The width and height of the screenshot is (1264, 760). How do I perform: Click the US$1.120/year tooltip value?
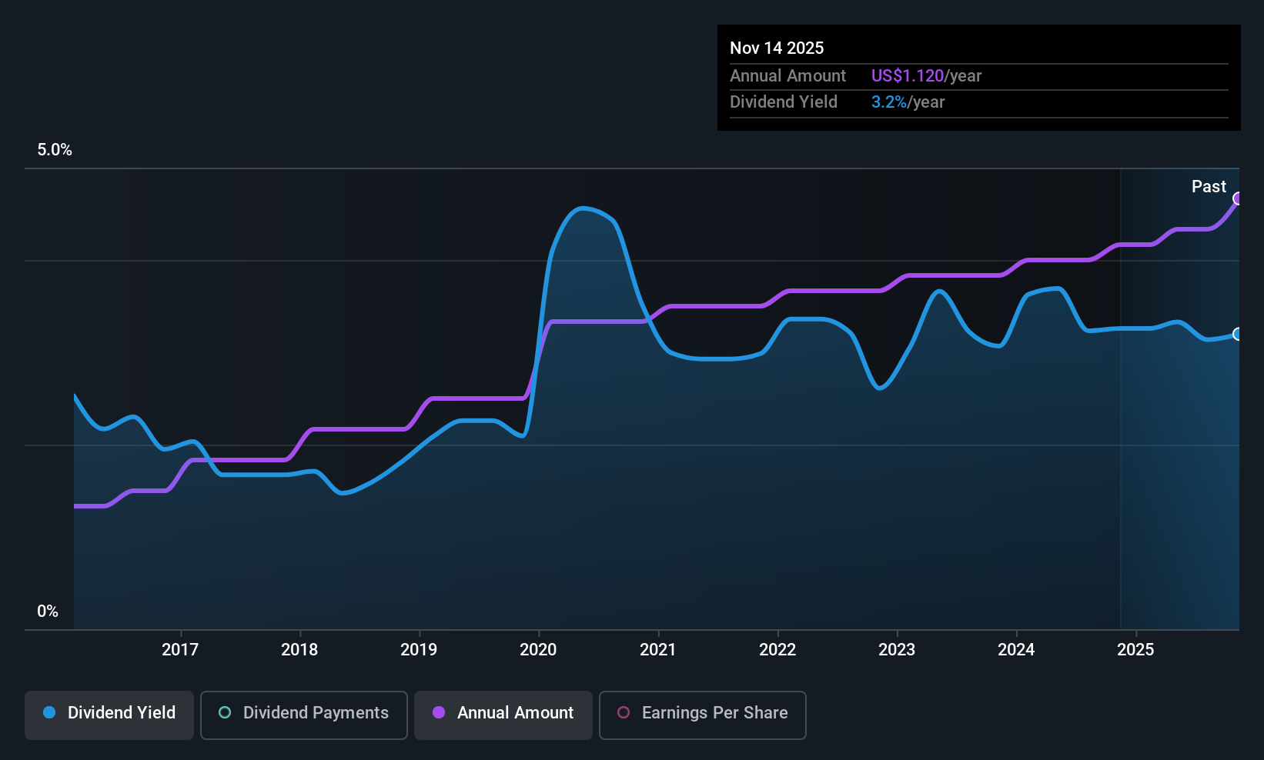coord(926,75)
